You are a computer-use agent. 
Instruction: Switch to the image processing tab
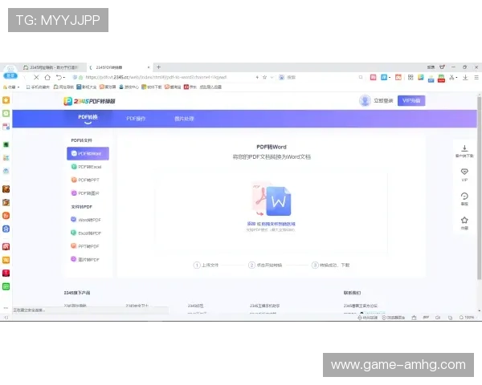tap(184, 119)
